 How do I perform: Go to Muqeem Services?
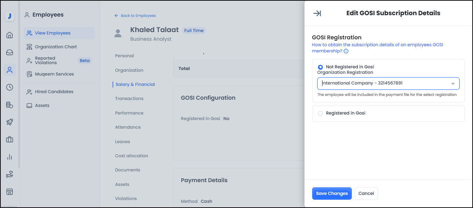tap(54, 74)
